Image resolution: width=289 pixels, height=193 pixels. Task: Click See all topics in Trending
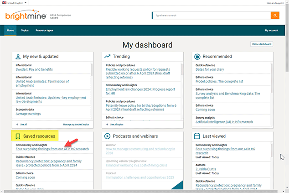(x=117, y=125)
